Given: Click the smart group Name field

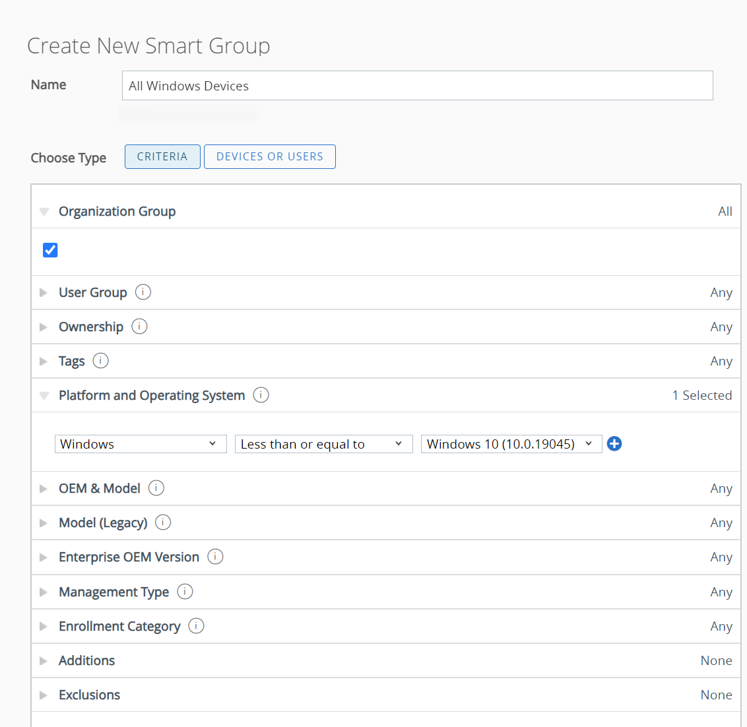Looking at the screenshot, I should coord(417,85).
